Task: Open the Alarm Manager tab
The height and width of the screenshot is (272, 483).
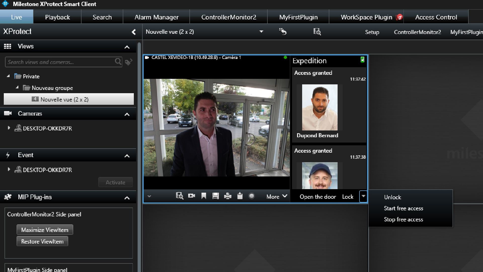Action: pyautogui.click(x=156, y=17)
